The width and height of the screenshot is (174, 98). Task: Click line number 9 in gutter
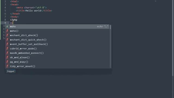coord(5,23)
